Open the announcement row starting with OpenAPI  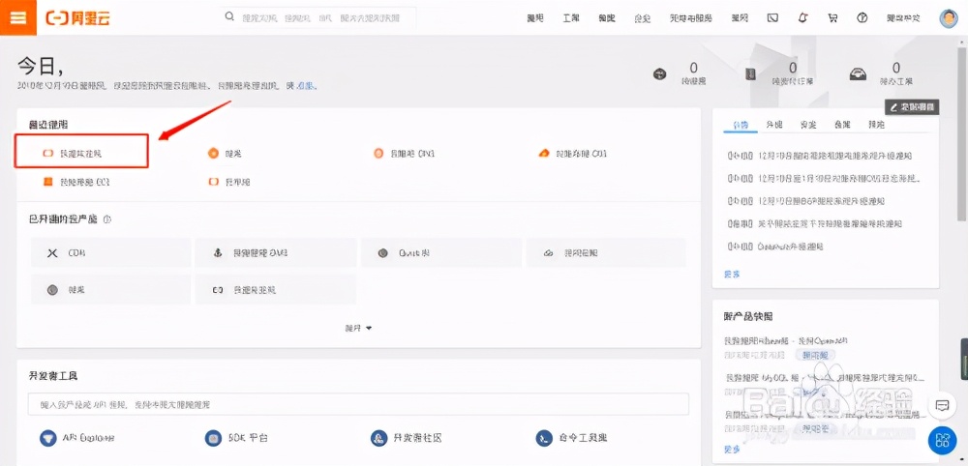point(775,246)
